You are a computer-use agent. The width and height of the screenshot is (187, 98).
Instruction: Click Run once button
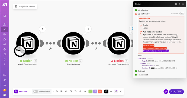coord(21,91)
